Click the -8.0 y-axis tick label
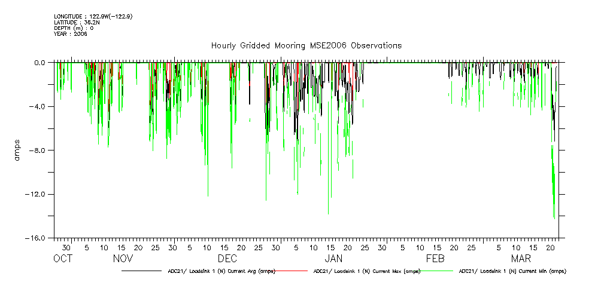Viewport: 604px width, 301px height. 38,150
